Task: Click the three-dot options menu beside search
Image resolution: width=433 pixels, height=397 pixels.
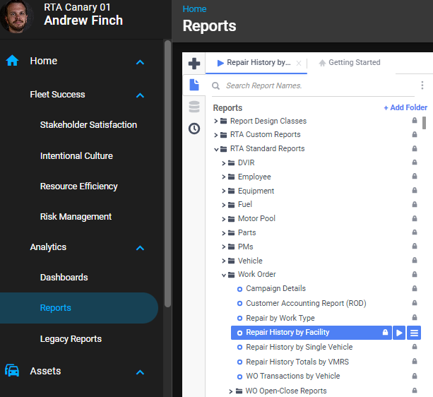Action: [x=422, y=85]
